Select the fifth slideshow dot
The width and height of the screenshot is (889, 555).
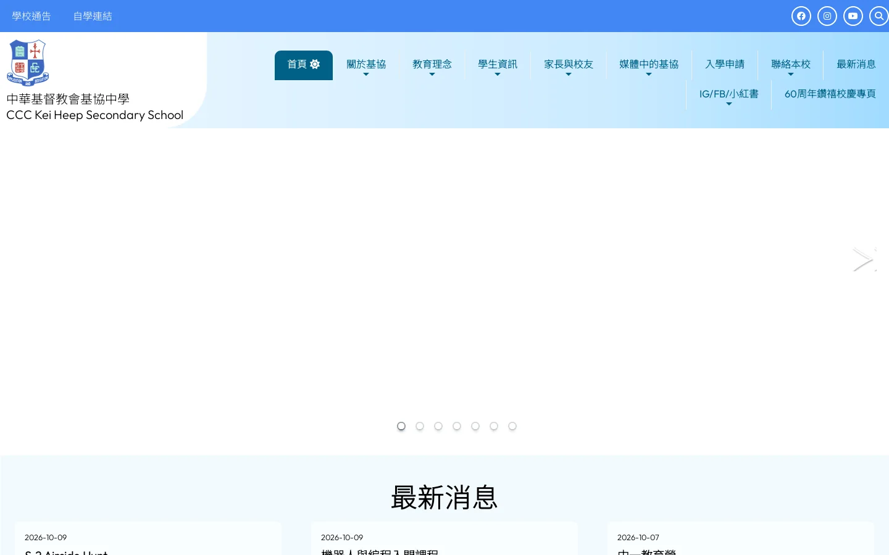pyautogui.click(x=475, y=426)
